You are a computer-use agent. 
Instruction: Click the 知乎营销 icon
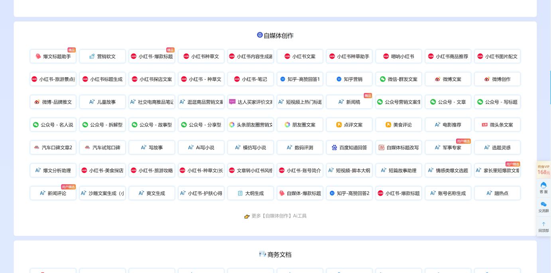click(339, 79)
